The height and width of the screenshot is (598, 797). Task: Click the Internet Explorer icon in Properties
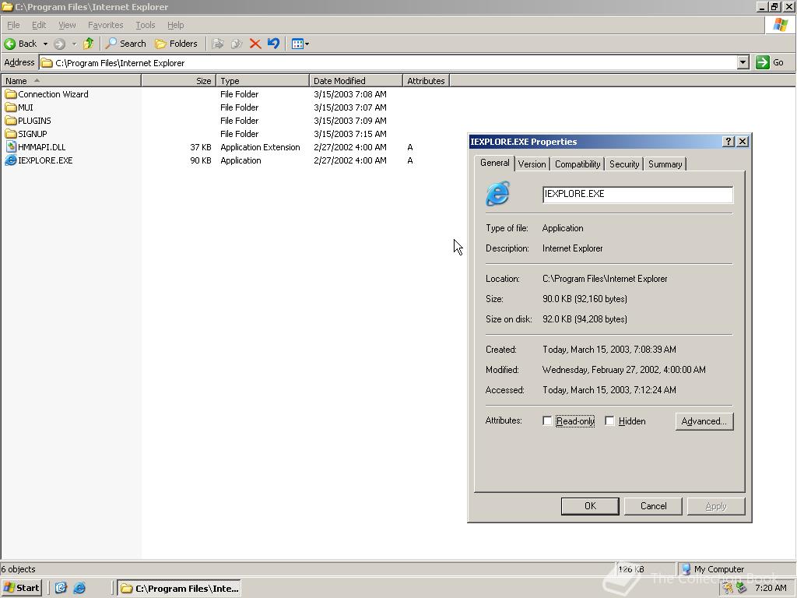click(x=497, y=194)
